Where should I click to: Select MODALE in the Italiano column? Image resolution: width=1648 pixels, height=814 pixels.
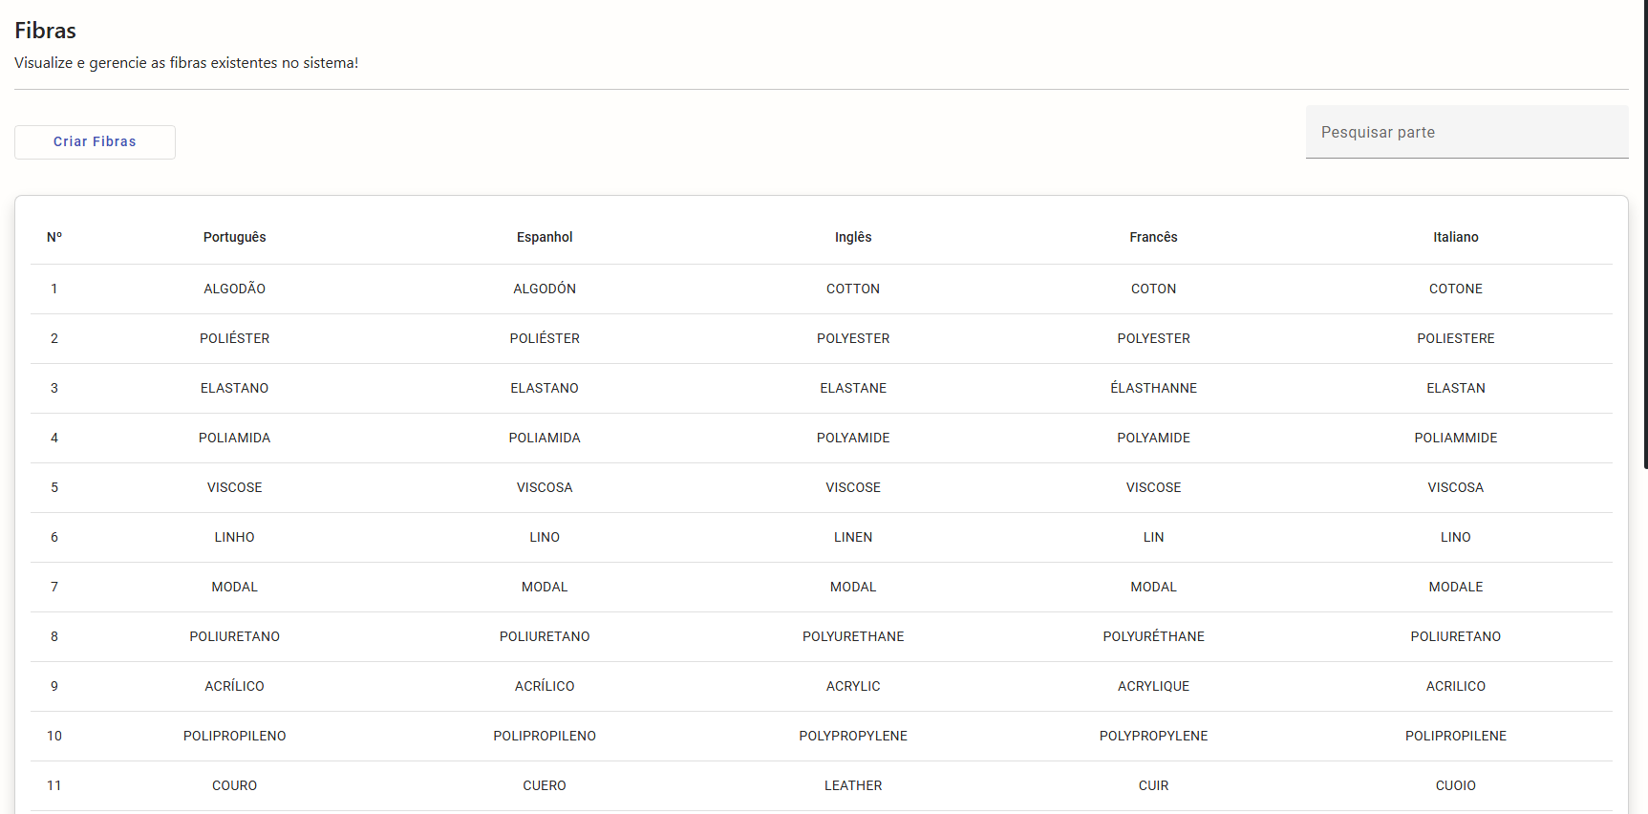coord(1455,587)
